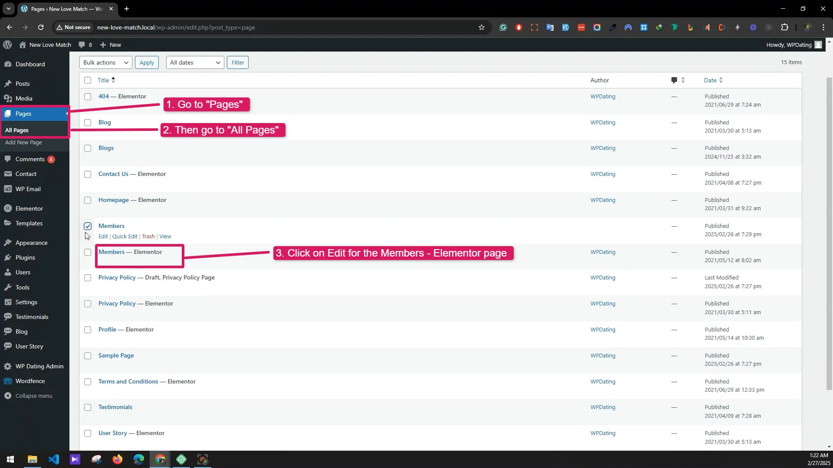
Task: Open the Howdy, WPDating account avatar
Action: tap(818, 45)
